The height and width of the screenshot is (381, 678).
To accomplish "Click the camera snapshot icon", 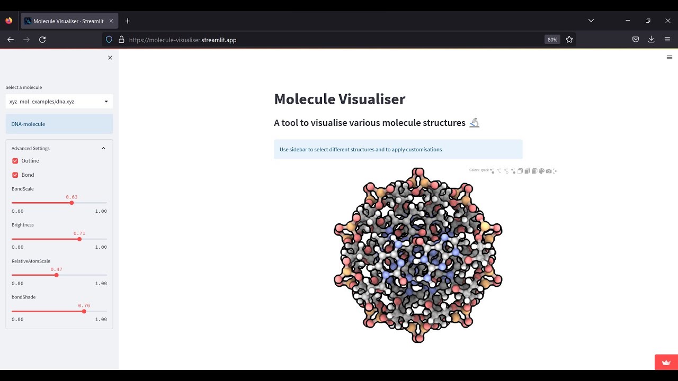I will 548,171.
